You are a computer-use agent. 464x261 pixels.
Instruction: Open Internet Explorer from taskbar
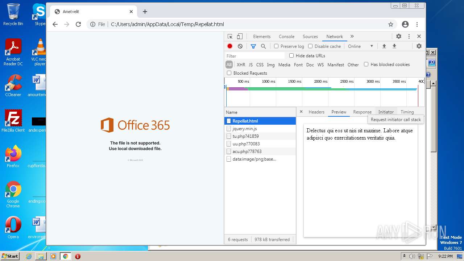29,256
